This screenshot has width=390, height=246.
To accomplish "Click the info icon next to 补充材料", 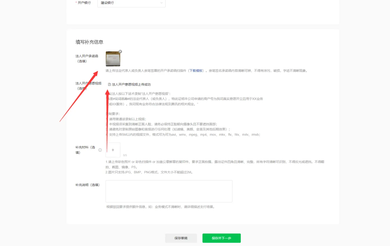I will point(100,150).
